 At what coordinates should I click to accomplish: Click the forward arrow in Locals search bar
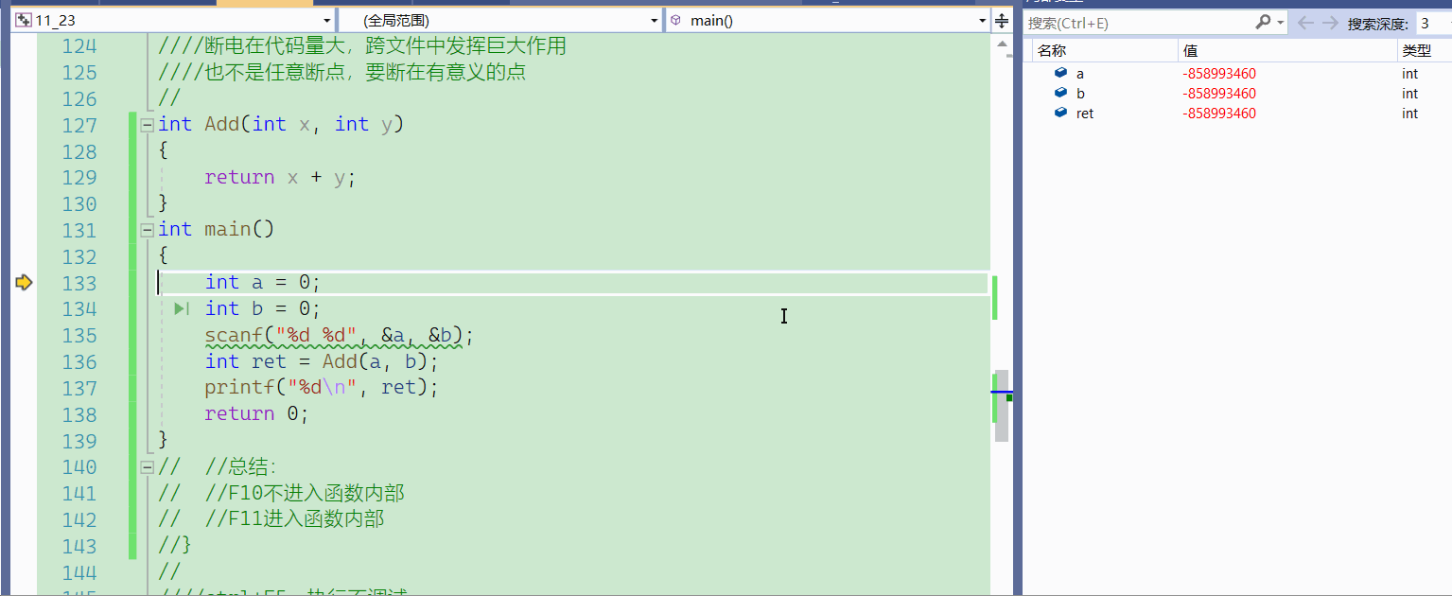[x=1330, y=23]
